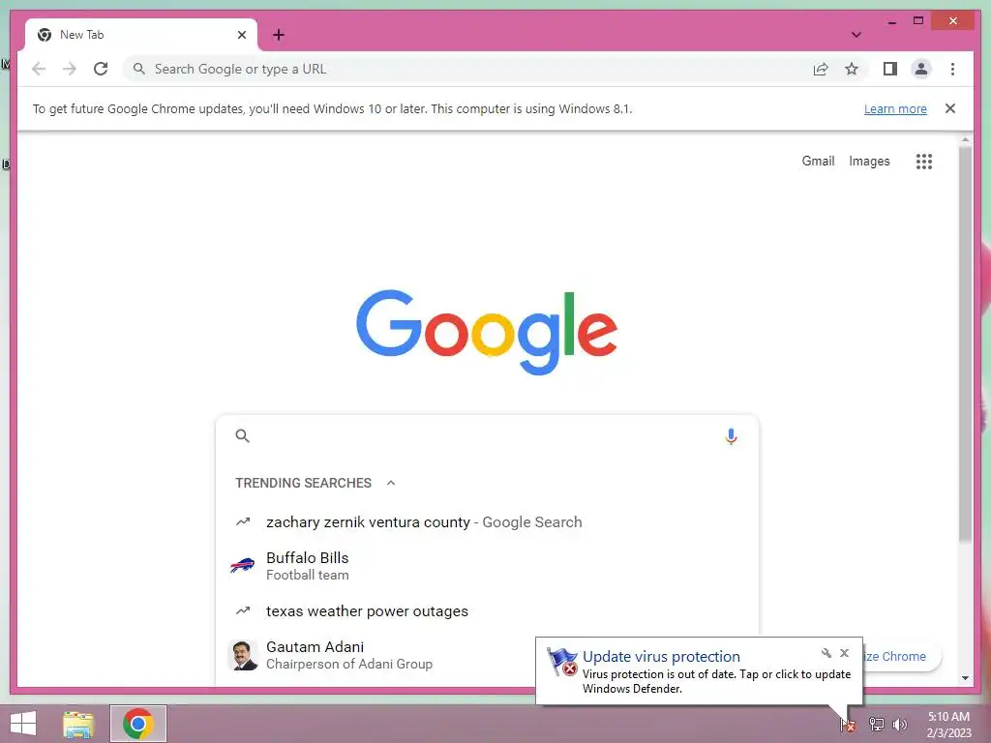The width and height of the screenshot is (991, 743).
Task: Click the browser back arrow
Action: [x=39, y=69]
